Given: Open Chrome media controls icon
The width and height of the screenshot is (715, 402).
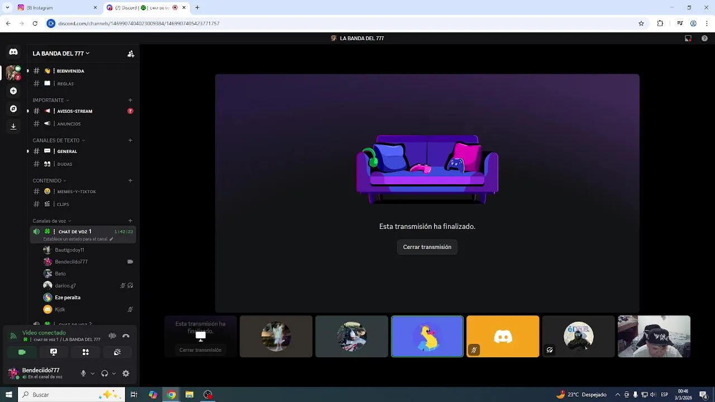Looking at the screenshot, I should 680,23.
